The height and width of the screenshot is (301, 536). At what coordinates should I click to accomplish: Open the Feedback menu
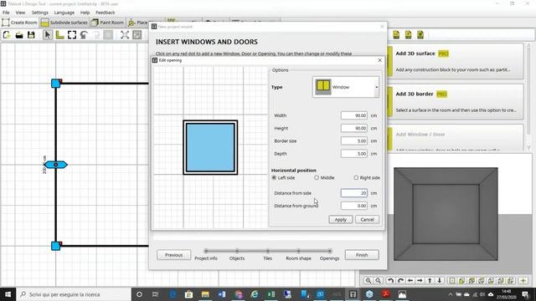[x=106, y=13]
